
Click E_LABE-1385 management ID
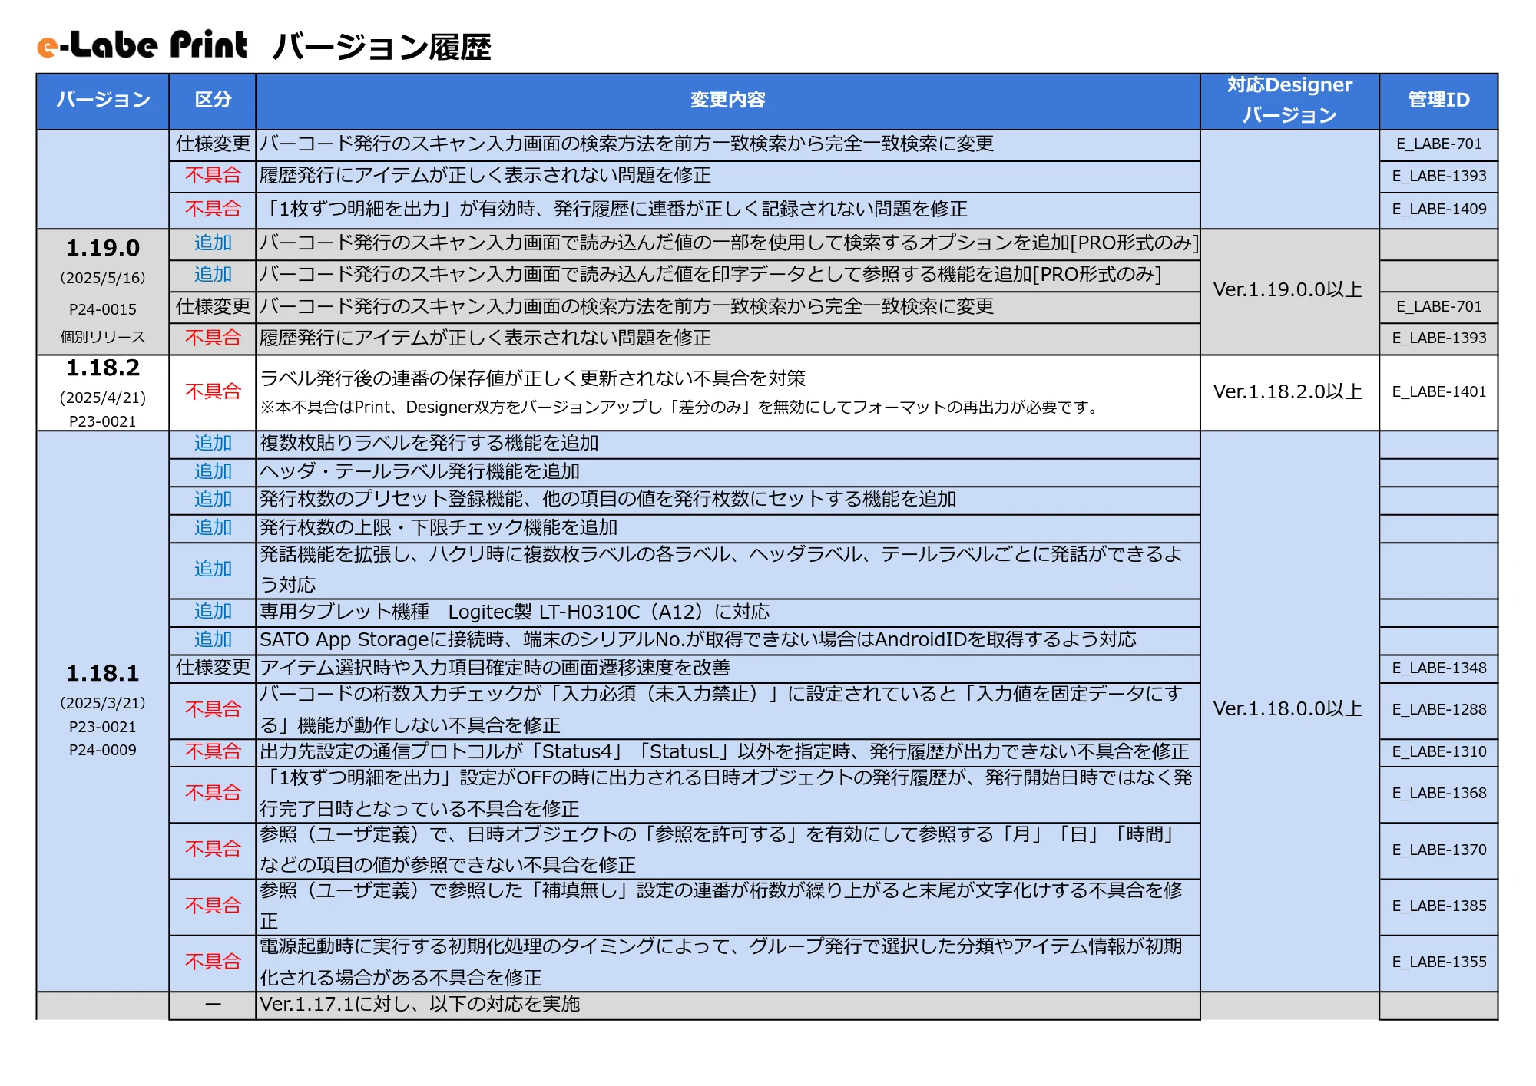1438,906
